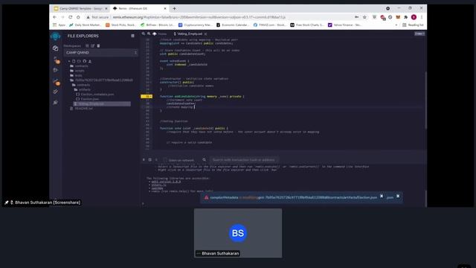476x268 pixels.
Task: Click the ethers.js library link
Action: pyautogui.click(x=158, y=185)
